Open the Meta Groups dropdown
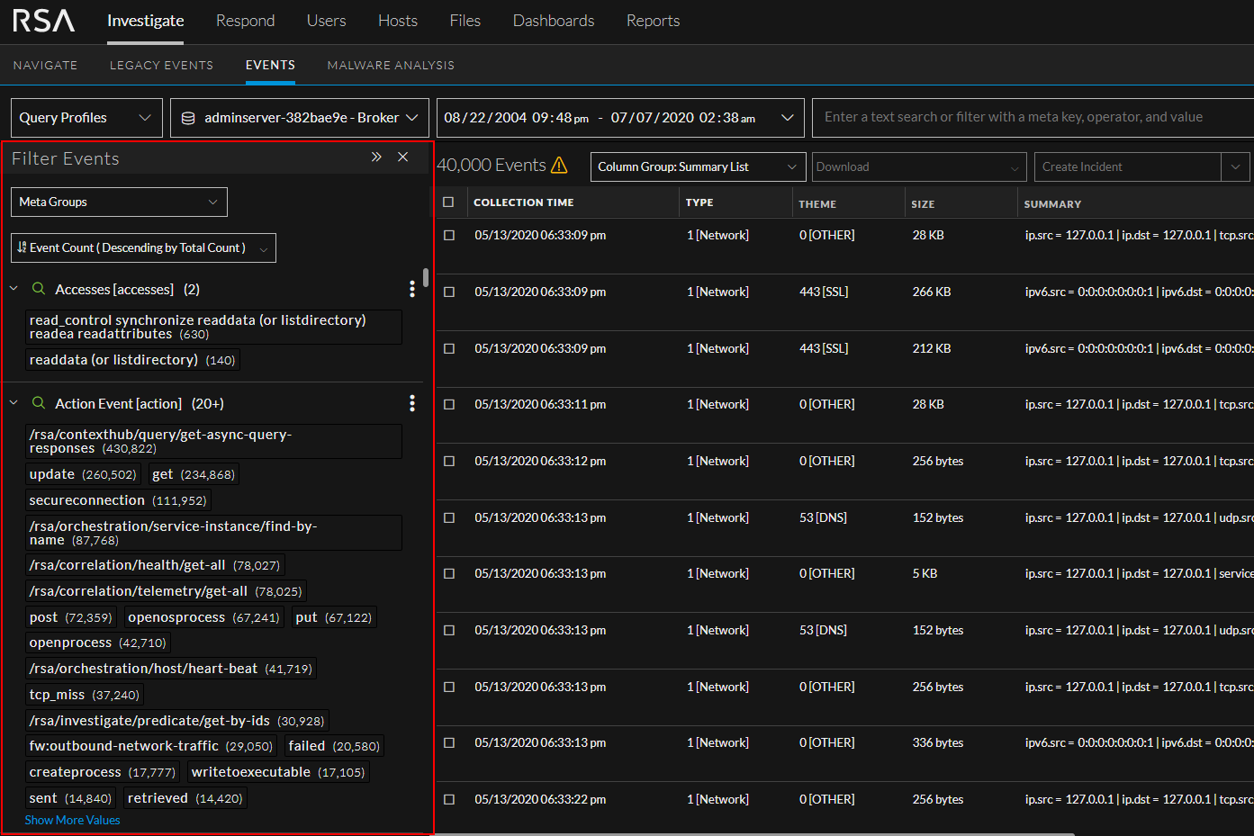Image resolution: width=1254 pixels, height=836 pixels. tap(118, 202)
